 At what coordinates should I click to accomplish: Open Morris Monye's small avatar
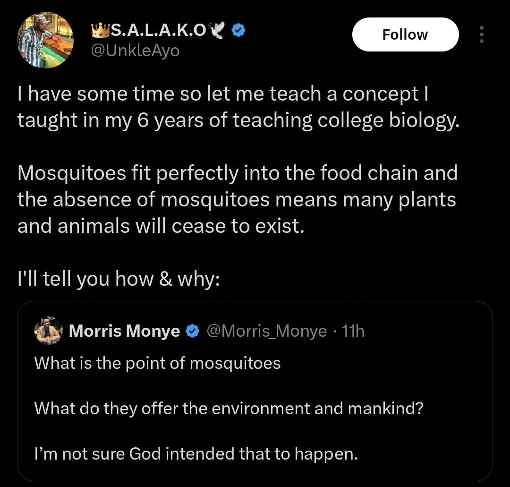pyautogui.click(x=49, y=331)
